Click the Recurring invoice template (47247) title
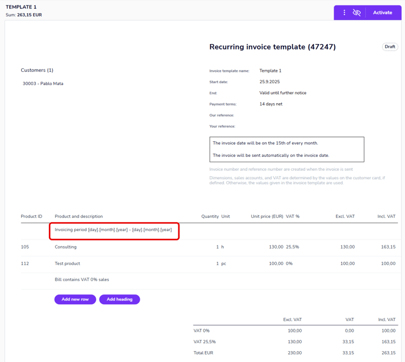This screenshot has width=405, height=362. click(273, 47)
